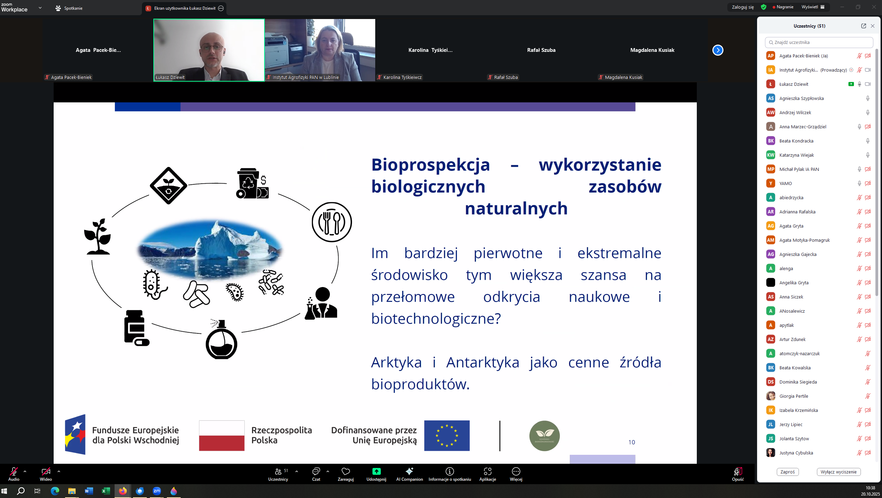
Task: Show next video thumbnails with blue arrow
Action: [718, 50]
